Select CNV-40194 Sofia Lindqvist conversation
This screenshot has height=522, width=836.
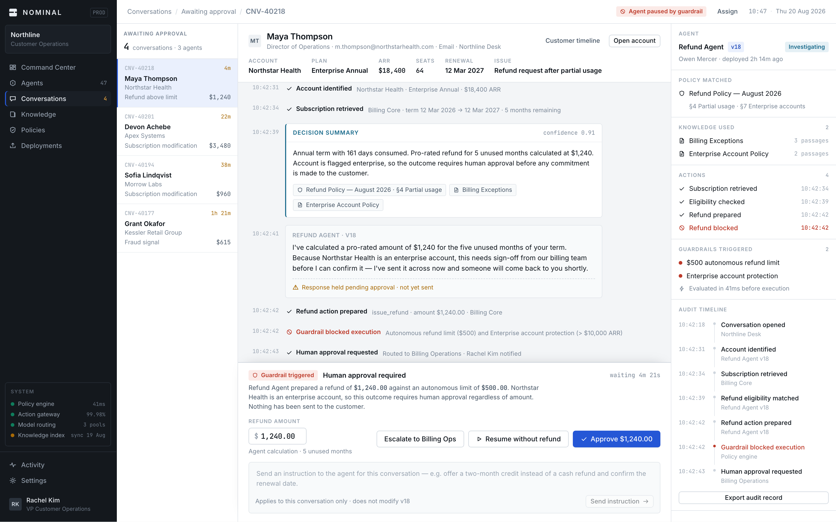pyautogui.click(x=177, y=180)
